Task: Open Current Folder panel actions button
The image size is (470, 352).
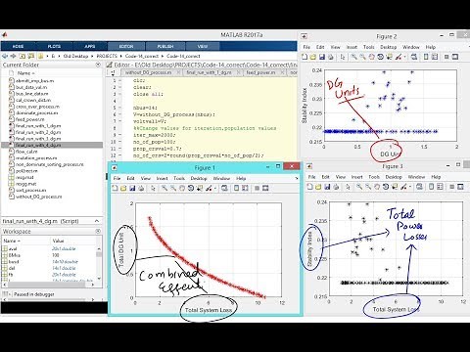Action: (98, 65)
